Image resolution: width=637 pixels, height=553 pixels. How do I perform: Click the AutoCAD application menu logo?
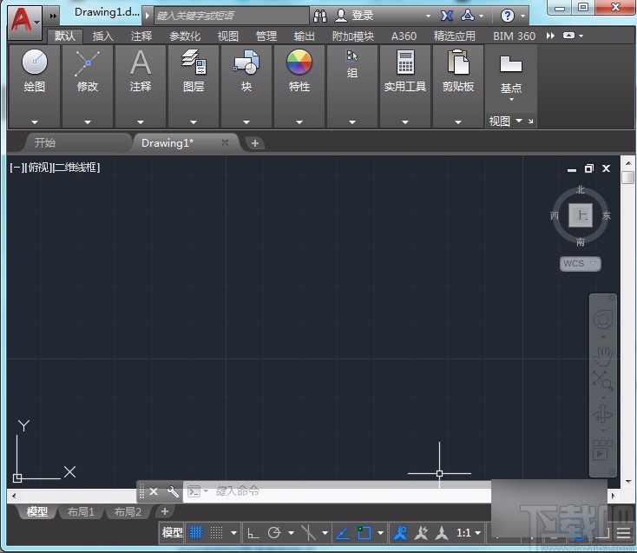(x=24, y=17)
